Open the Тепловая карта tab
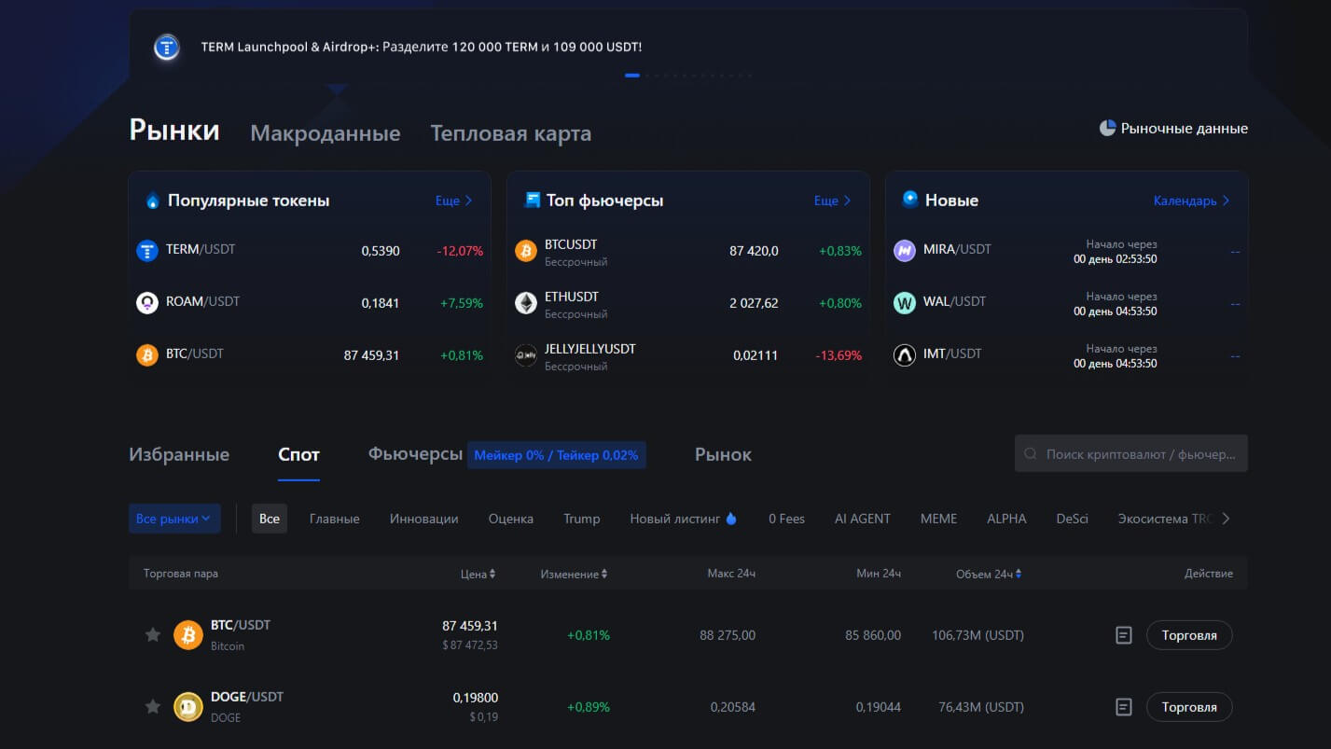Screen dimensions: 1331x749 coord(510,133)
